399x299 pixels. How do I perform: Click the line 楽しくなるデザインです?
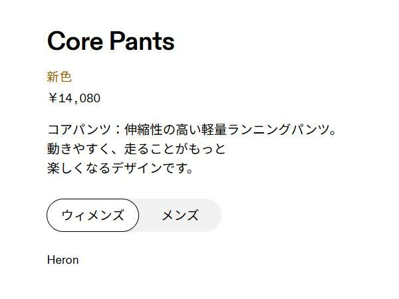(x=120, y=168)
